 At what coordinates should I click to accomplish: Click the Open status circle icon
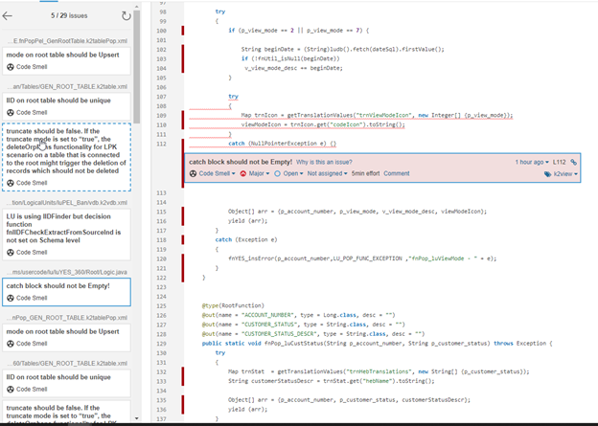pyautogui.click(x=278, y=174)
